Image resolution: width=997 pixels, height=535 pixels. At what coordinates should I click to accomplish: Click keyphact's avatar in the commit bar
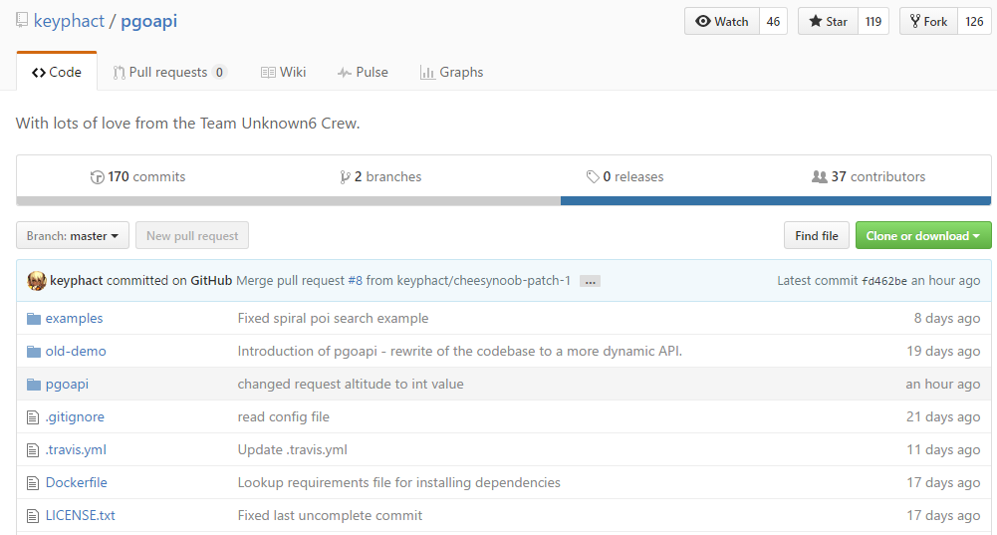coord(37,281)
